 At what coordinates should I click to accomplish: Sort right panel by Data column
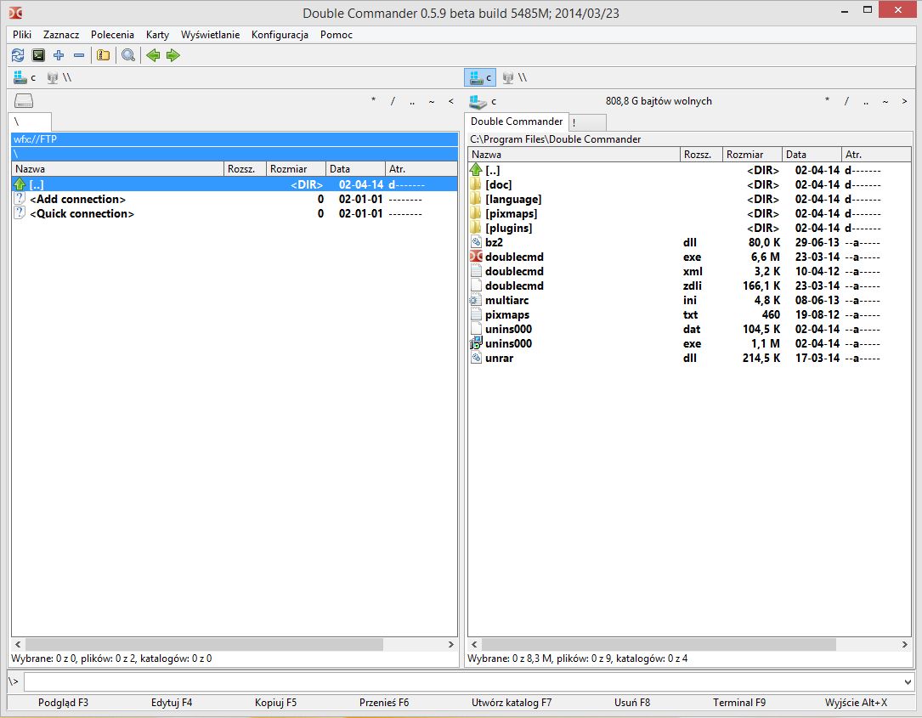812,155
